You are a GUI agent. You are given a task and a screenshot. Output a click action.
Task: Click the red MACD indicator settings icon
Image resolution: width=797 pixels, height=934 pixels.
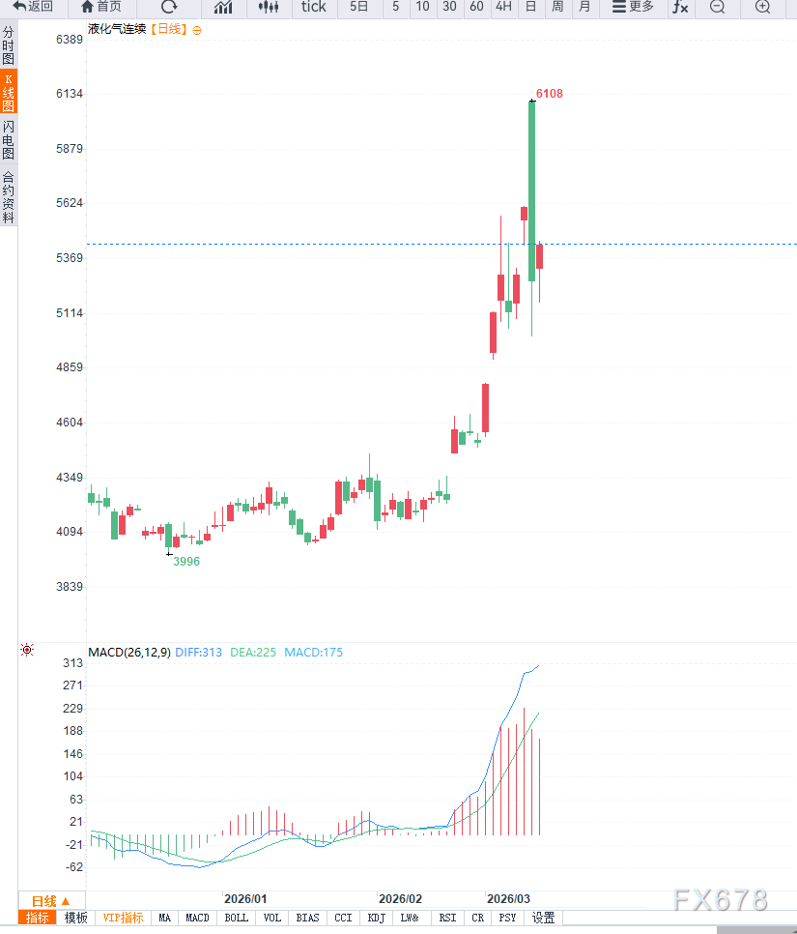click(x=27, y=651)
